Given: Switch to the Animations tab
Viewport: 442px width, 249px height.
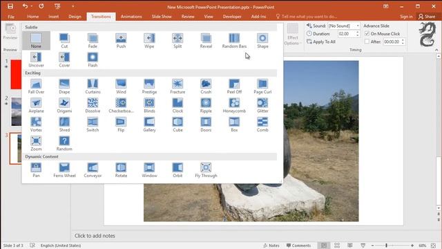Looking at the screenshot, I should click(131, 17).
